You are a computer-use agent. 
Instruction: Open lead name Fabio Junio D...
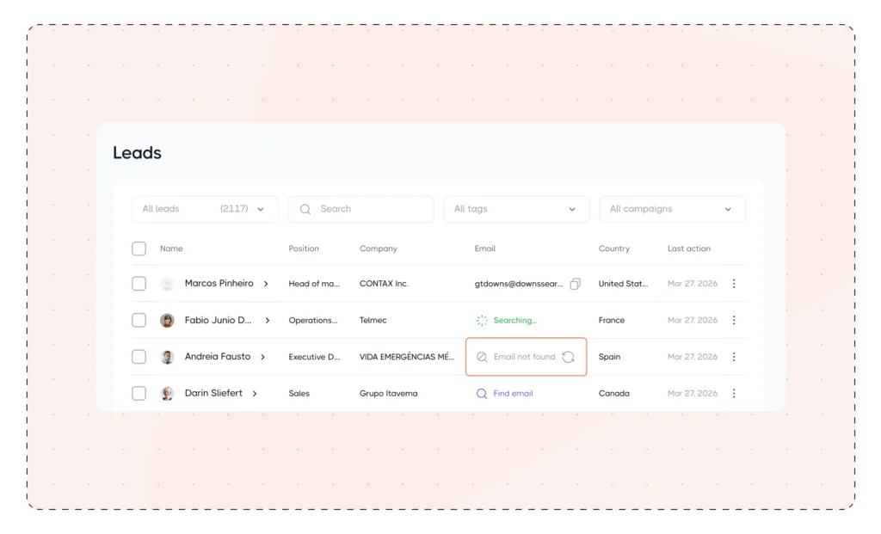pyautogui.click(x=218, y=320)
